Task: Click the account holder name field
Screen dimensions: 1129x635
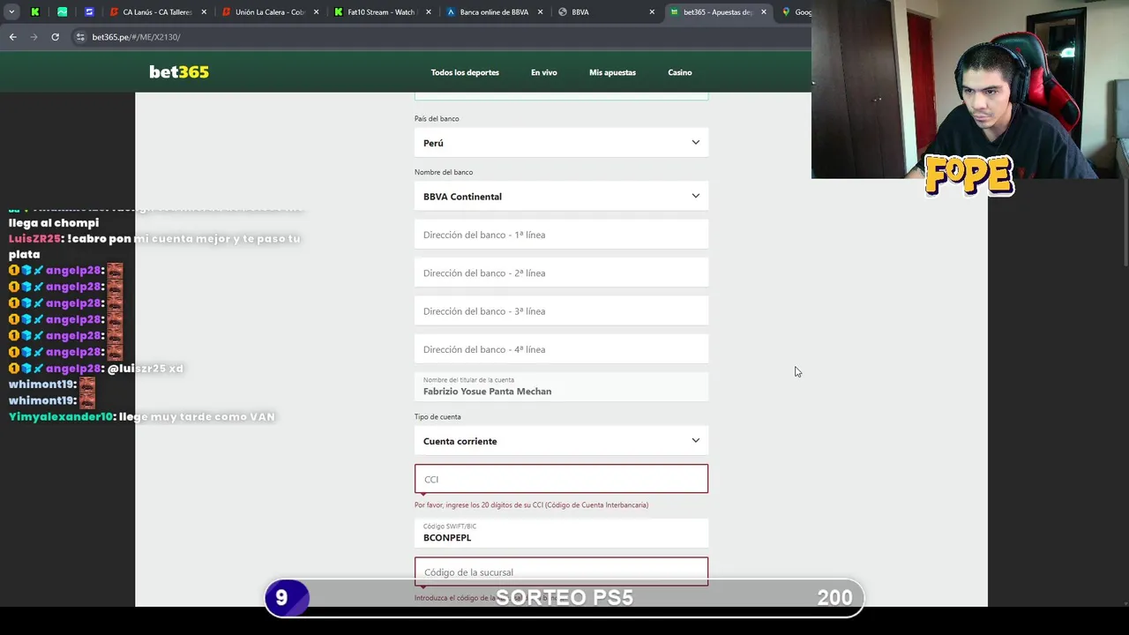Action: pos(561,386)
